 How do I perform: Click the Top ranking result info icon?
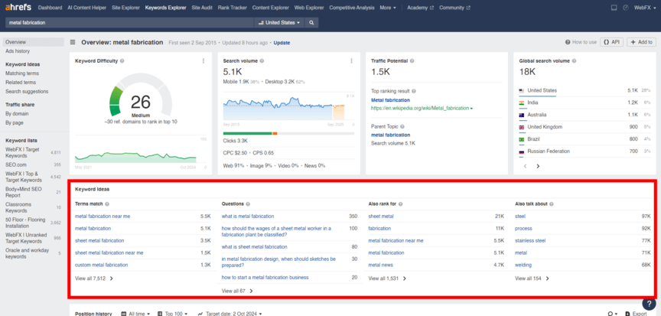coord(414,91)
